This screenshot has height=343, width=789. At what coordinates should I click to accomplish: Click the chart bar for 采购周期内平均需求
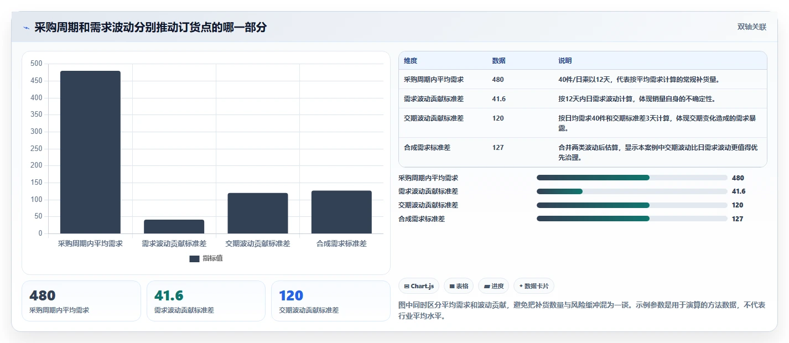point(90,152)
